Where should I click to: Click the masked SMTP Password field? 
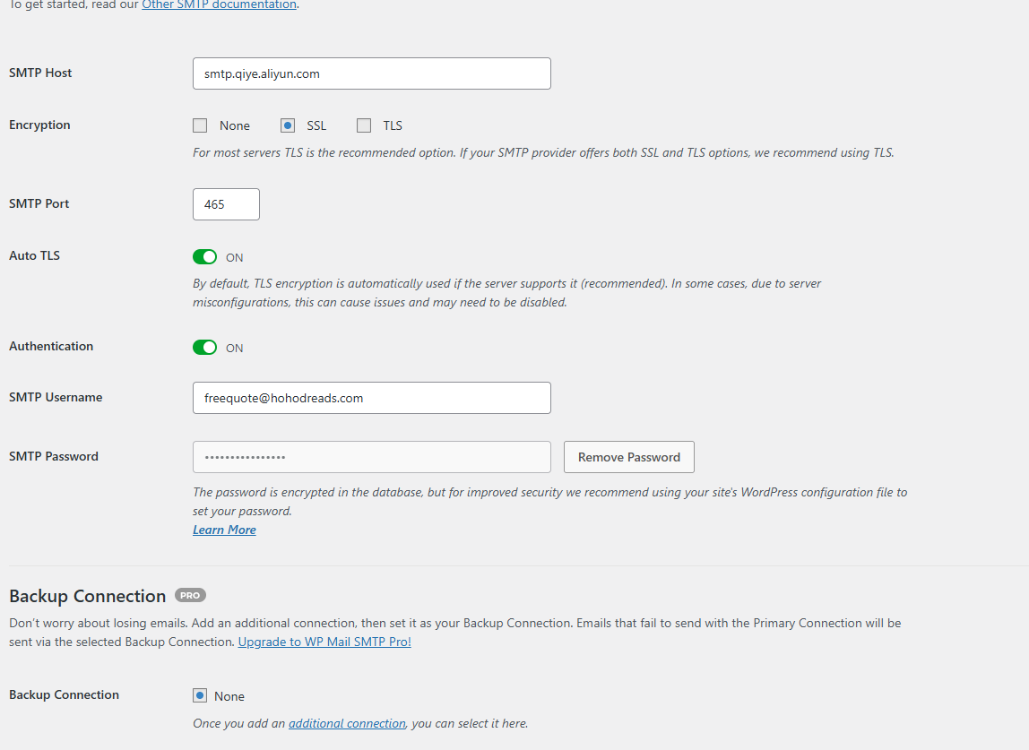coord(371,457)
